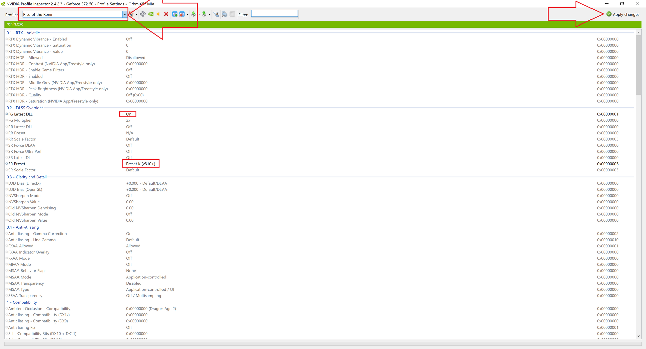Click the 0x0000000B hex value for SR Preset
The height and width of the screenshot is (349, 646).
[x=608, y=164]
